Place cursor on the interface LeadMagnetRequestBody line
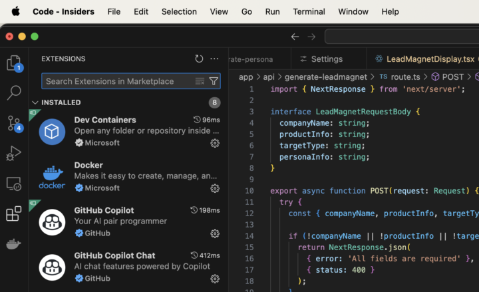Viewport: 479px width, 292px height. click(x=345, y=112)
